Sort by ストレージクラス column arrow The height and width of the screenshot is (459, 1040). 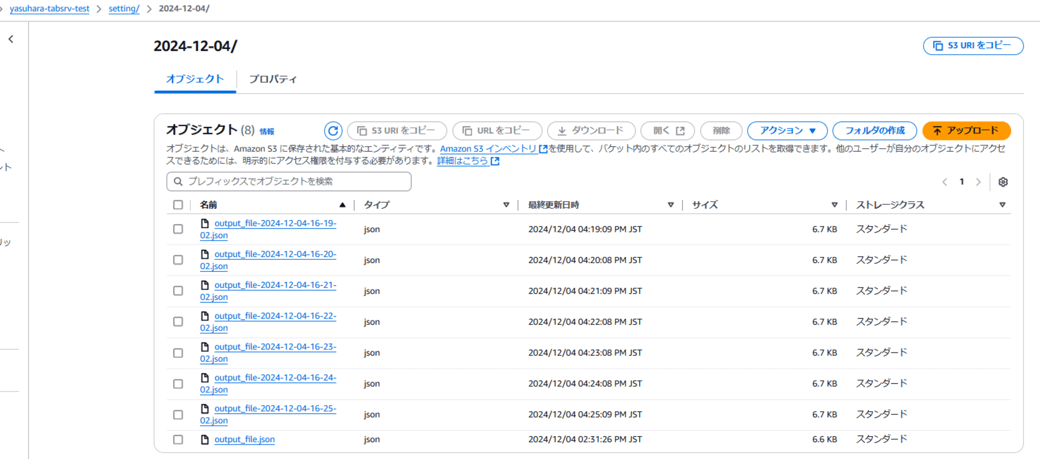(1002, 205)
